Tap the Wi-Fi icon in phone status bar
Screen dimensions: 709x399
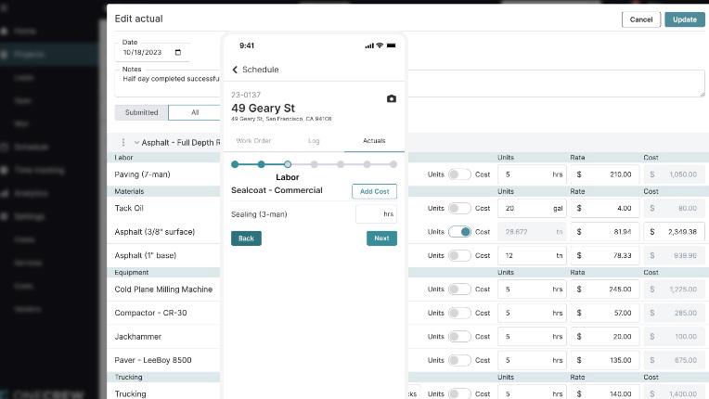pyautogui.click(x=380, y=45)
